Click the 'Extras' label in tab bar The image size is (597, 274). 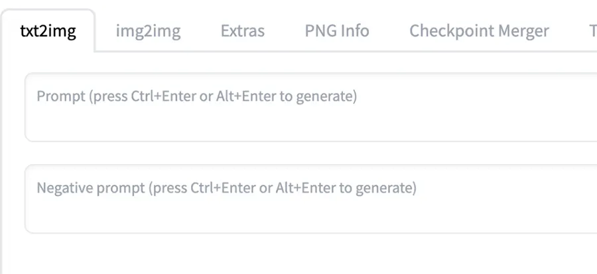click(242, 31)
